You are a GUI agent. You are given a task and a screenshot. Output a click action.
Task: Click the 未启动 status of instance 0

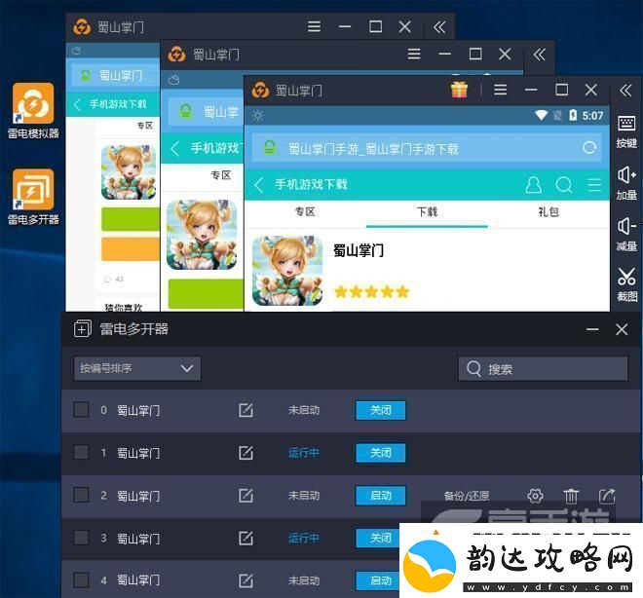pyautogui.click(x=303, y=410)
